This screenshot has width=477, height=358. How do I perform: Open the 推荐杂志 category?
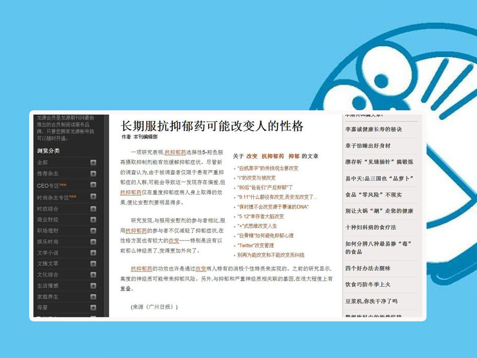(x=47, y=174)
